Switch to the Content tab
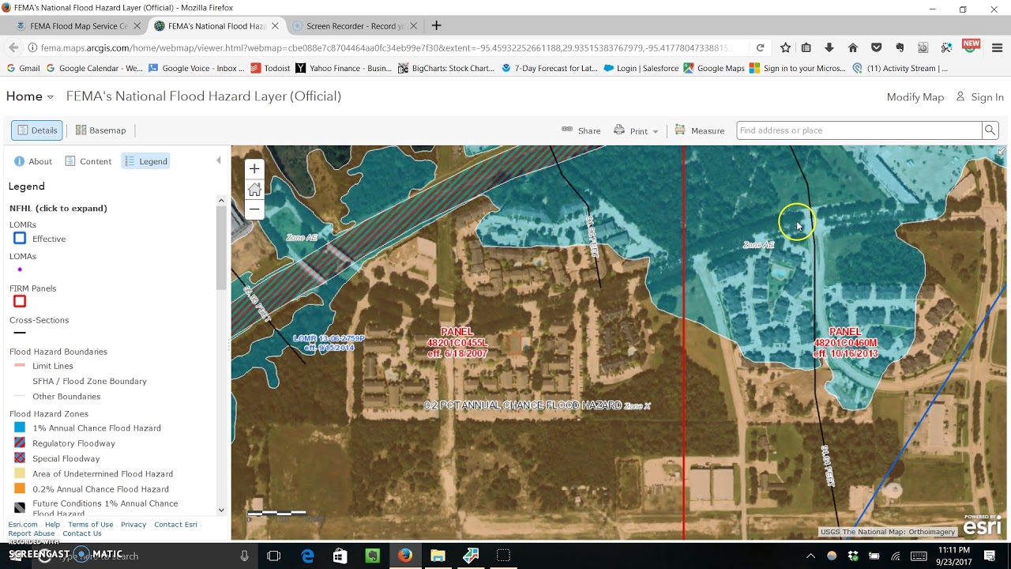The width and height of the screenshot is (1011, 569). [x=88, y=161]
